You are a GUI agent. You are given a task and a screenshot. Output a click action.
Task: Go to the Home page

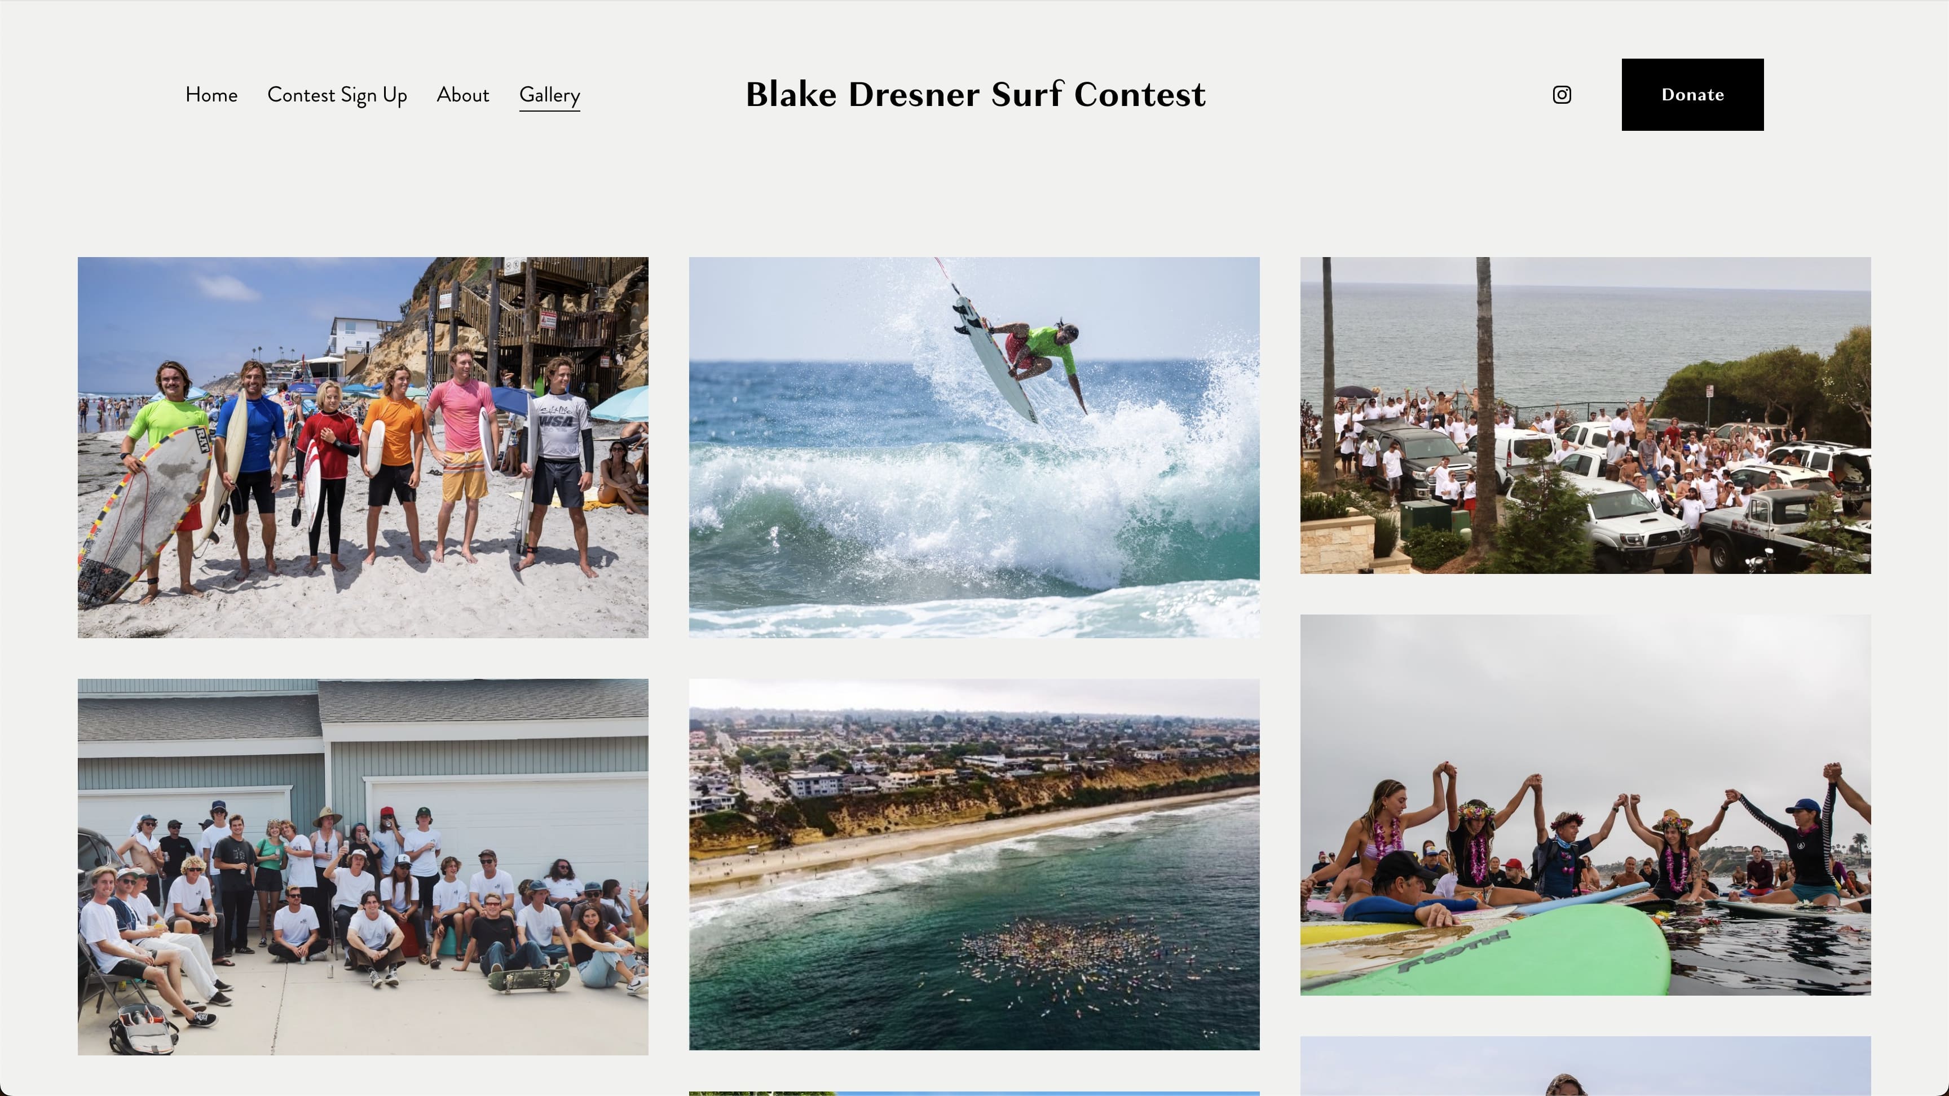(211, 95)
